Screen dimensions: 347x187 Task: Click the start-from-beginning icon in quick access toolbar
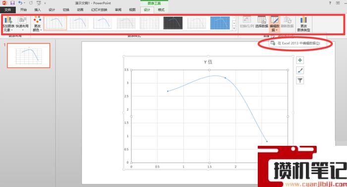[x=39, y=3]
